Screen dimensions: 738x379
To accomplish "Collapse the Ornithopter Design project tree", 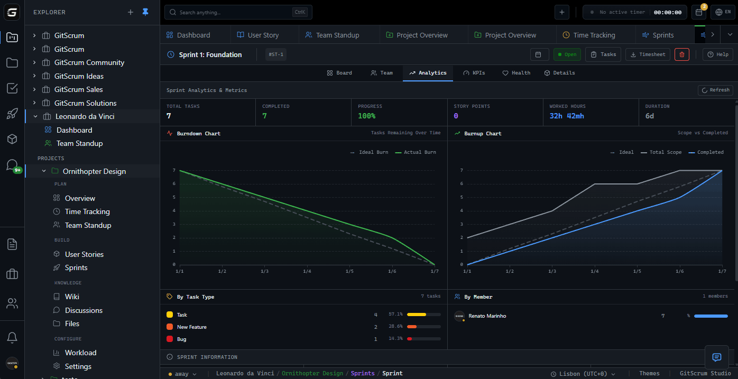I will (44, 171).
